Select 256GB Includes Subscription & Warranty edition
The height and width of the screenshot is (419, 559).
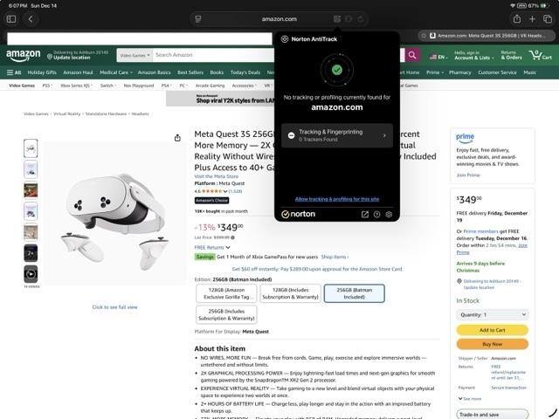click(225, 314)
